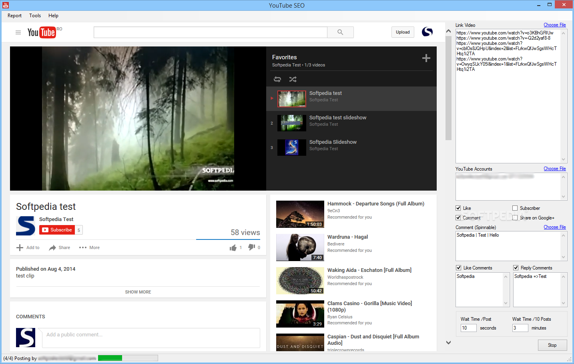Viewport: 574px width, 364px height.
Task: Open Caspian - Dust and Disquiet title
Action: (x=373, y=340)
